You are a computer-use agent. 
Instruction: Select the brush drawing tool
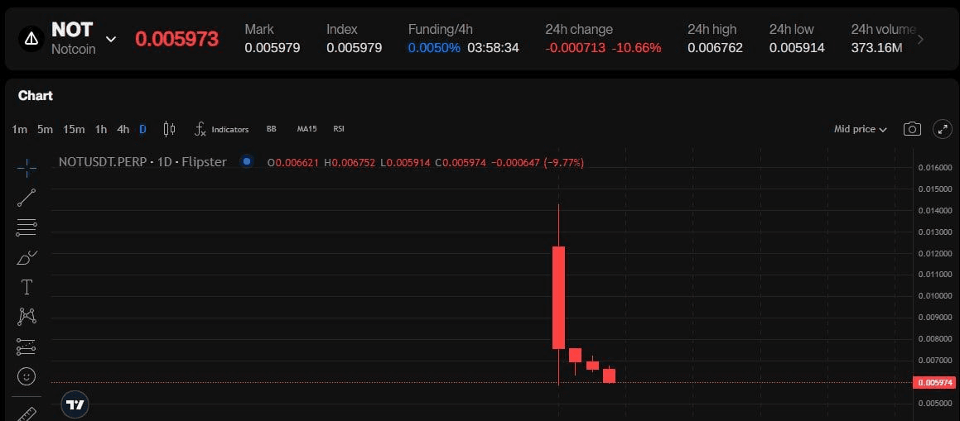(x=27, y=257)
